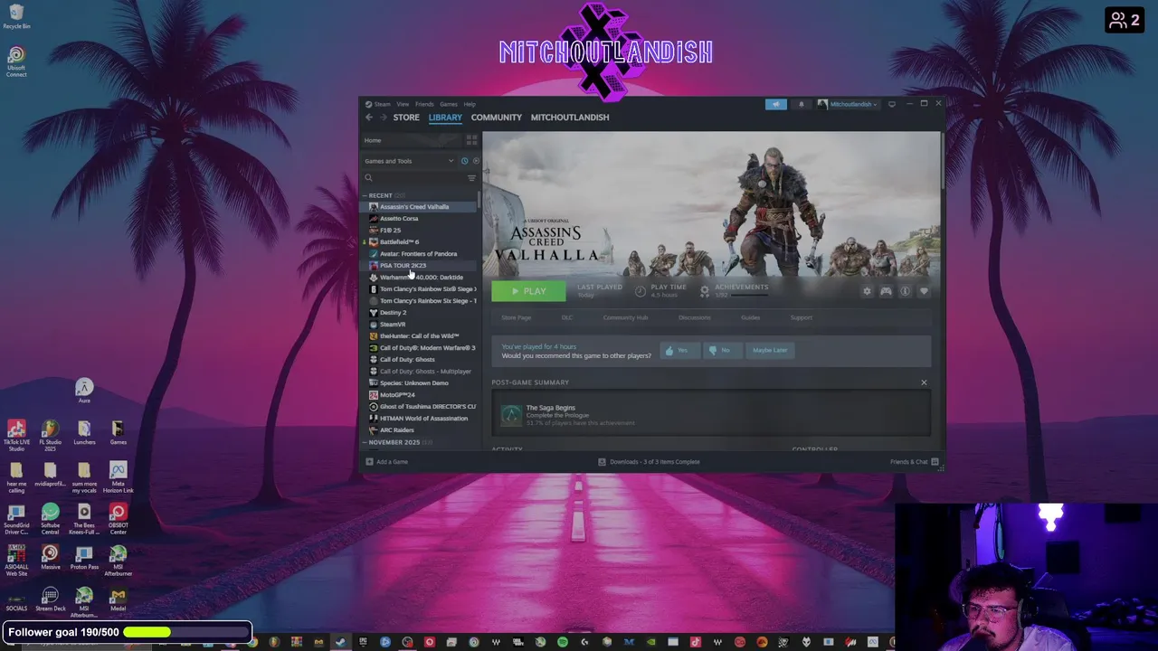The height and width of the screenshot is (651, 1158).
Task: Open controller settings icon
Action: click(x=886, y=291)
